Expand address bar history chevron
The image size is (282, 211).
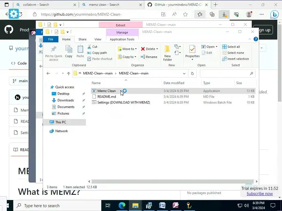[184, 73]
